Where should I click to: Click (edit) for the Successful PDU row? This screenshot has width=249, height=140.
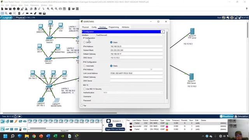click(x=197, y=126)
